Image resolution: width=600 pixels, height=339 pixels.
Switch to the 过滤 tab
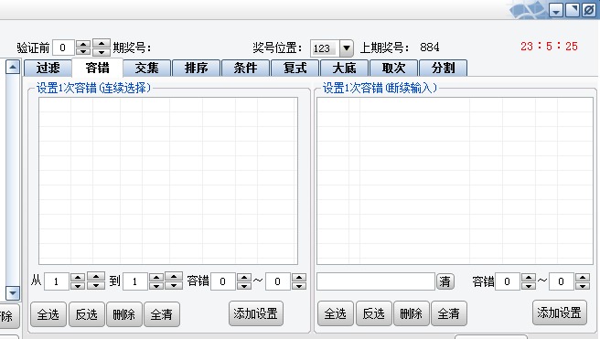(x=48, y=68)
